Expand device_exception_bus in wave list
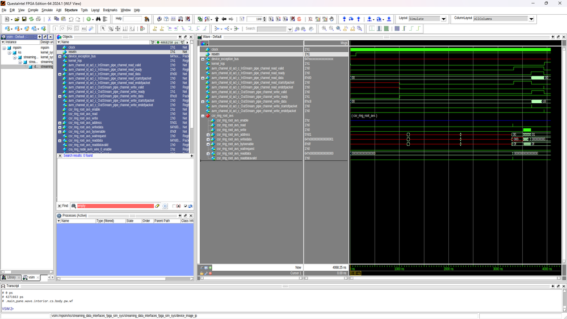567x319 pixels. (x=203, y=59)
